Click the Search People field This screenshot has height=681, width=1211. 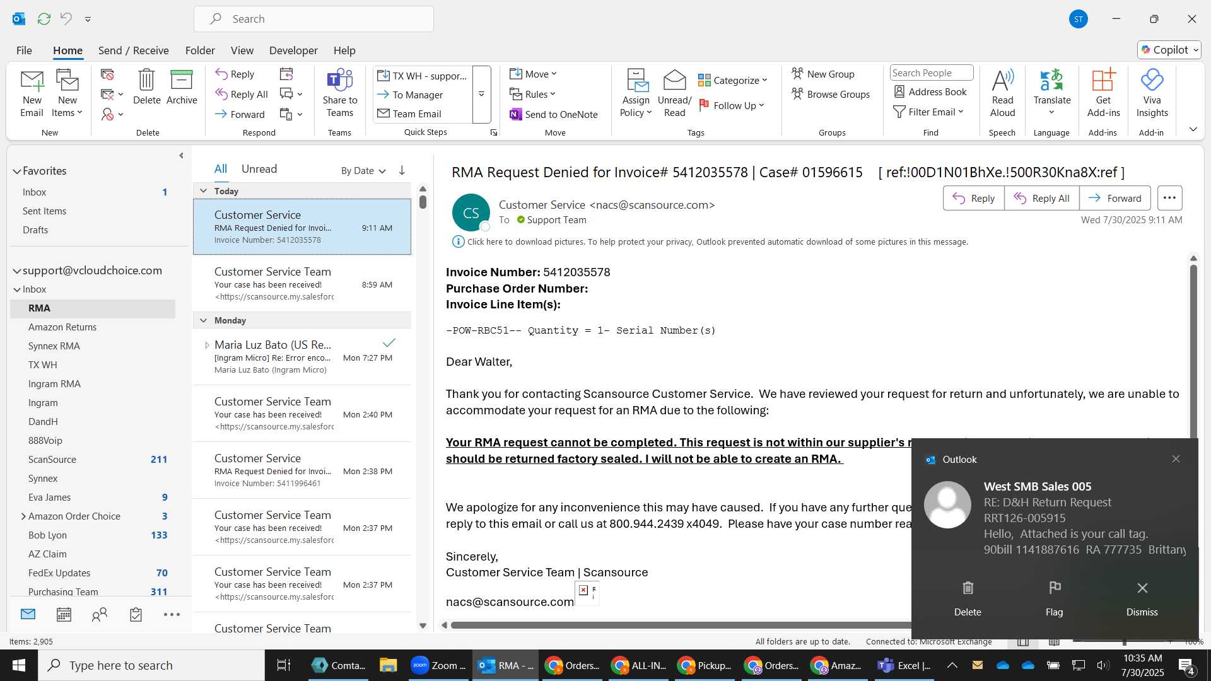click(931, 73)
